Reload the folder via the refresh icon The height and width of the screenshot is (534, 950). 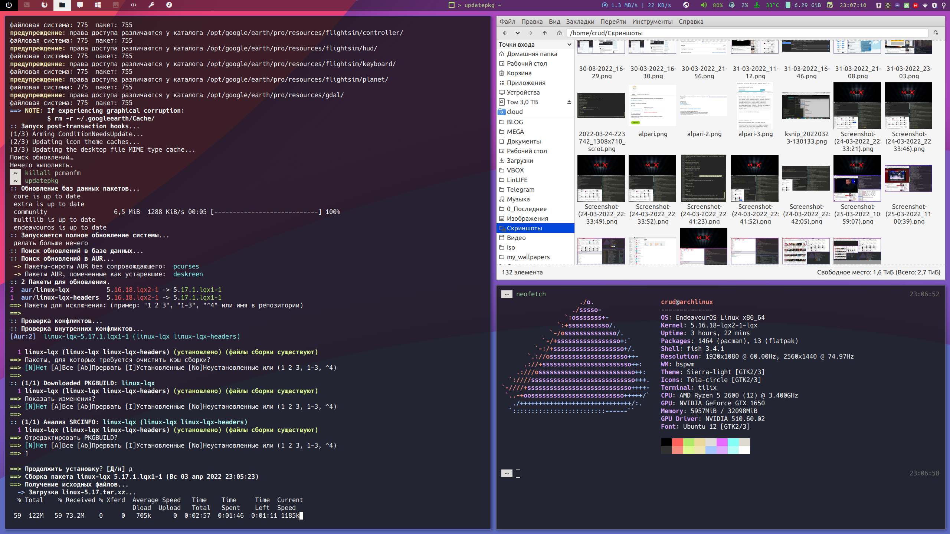936,33
